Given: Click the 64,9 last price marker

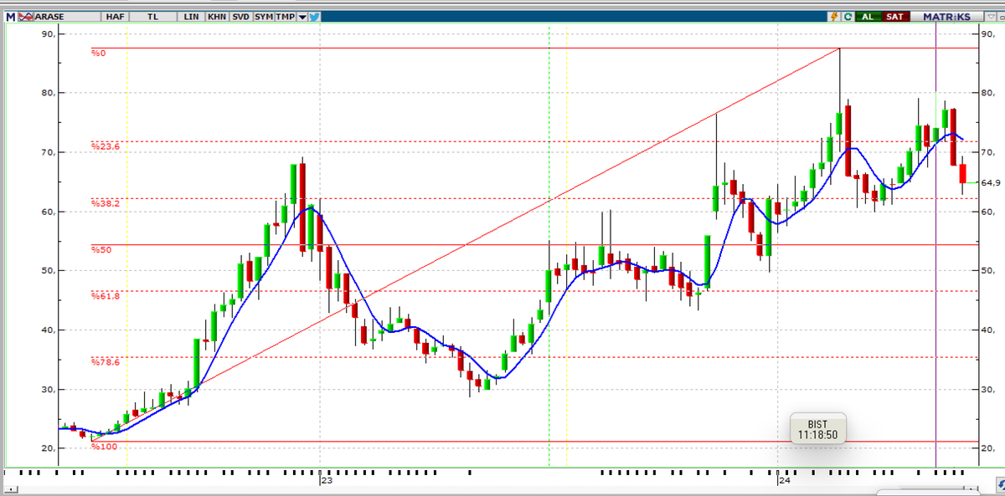Looking at the screenshot, I should pyautogui.click(x=990, y=182).
